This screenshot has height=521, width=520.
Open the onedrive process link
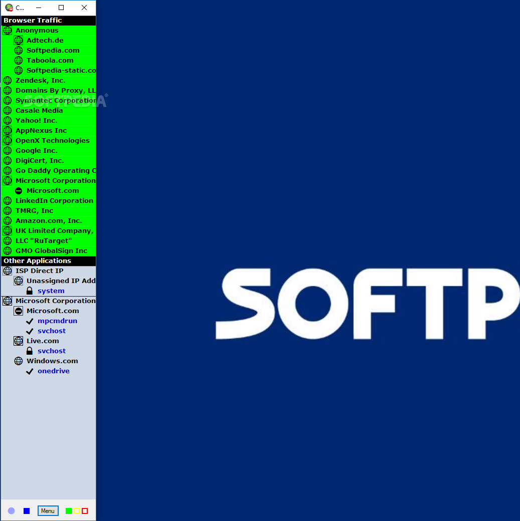(x=54, y=371)
